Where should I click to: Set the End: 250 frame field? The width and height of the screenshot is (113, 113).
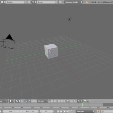(30, 111)
